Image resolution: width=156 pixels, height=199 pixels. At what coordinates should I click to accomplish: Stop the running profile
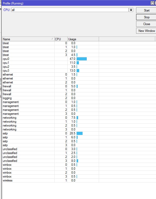[x=147, y=17]
